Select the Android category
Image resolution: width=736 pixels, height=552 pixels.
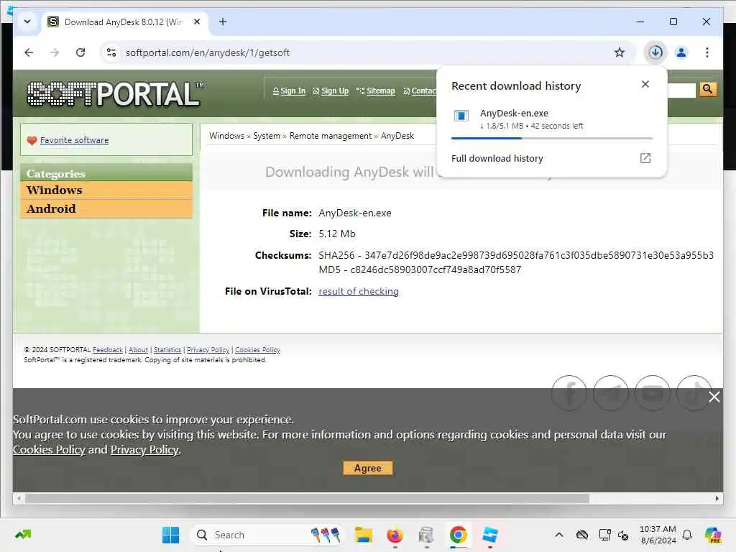coord(106,209)
